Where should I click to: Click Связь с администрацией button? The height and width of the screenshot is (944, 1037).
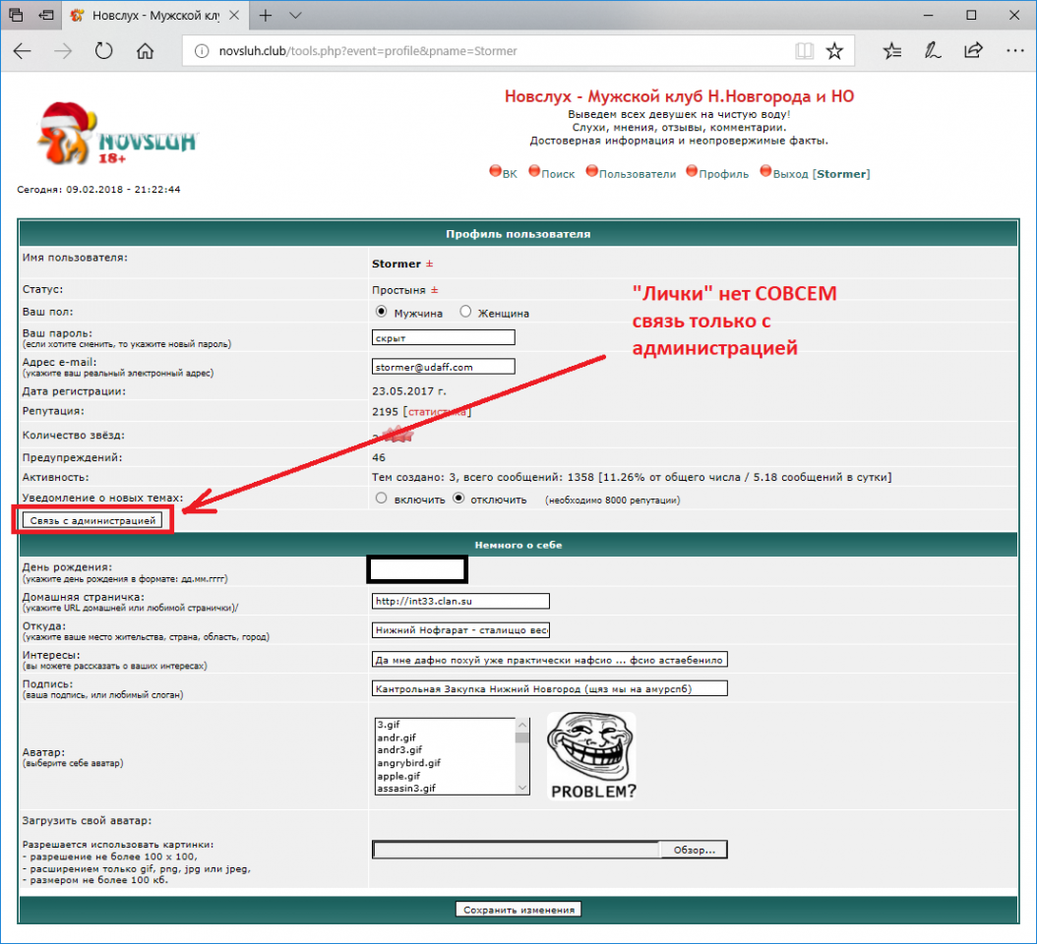[92, 520]
